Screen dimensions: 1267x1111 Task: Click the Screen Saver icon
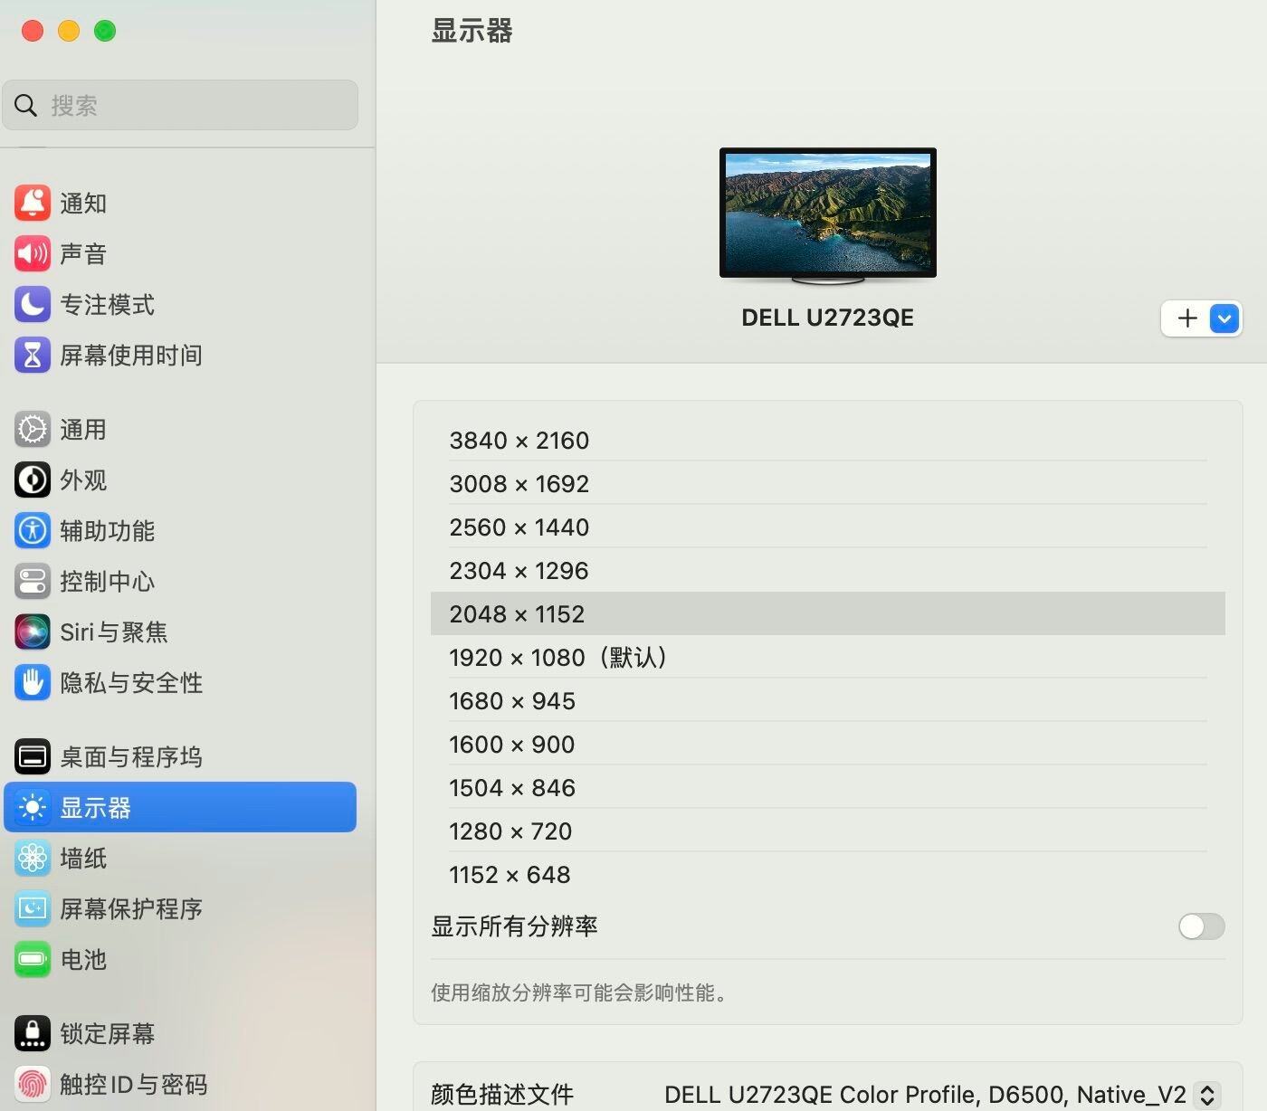click(x=33, y=908)
